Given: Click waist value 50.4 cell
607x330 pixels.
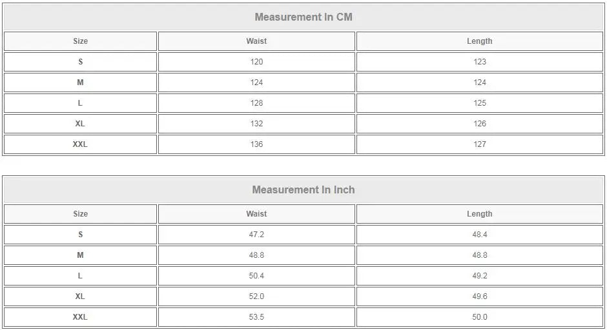Looking at the screenshot, I should pyautogui.click(x=256, y=276).
